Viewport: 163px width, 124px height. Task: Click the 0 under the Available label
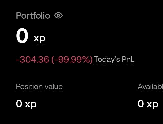coord(141,104)
